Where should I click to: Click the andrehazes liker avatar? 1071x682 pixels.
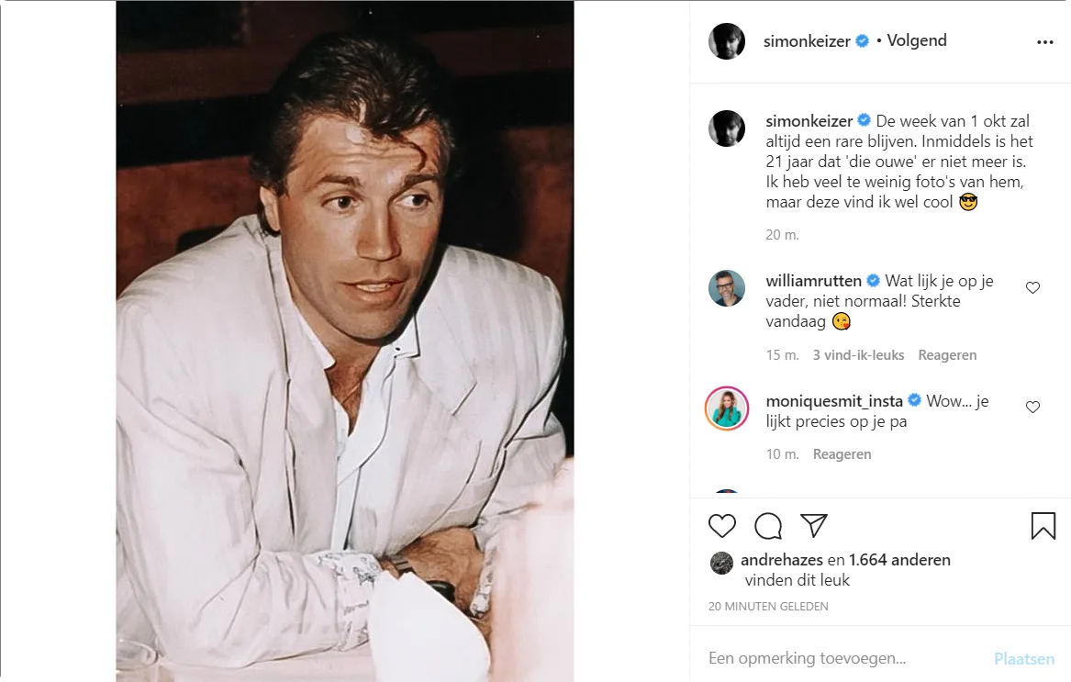coord(722,563)
